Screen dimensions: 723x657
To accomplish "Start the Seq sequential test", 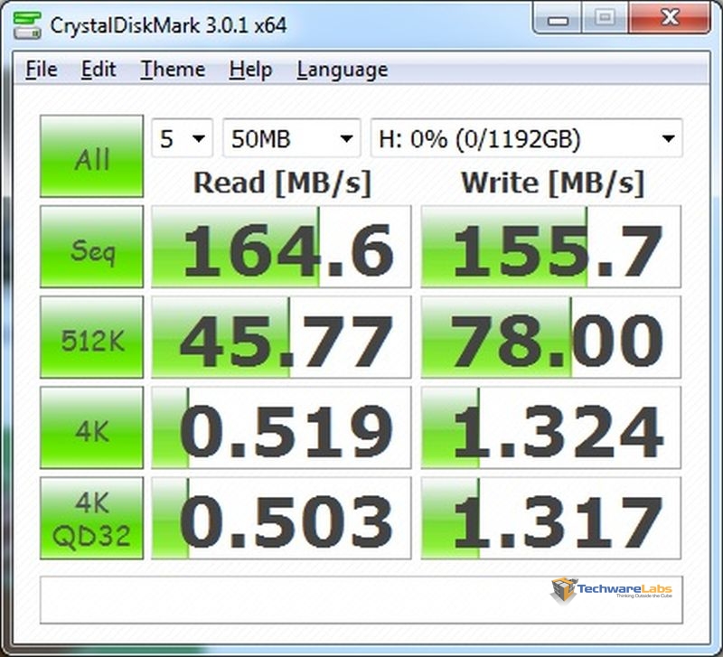I will tap(92, 247).
